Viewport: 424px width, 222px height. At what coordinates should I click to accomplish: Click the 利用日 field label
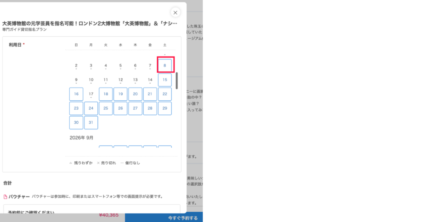[x=15, y=45]
